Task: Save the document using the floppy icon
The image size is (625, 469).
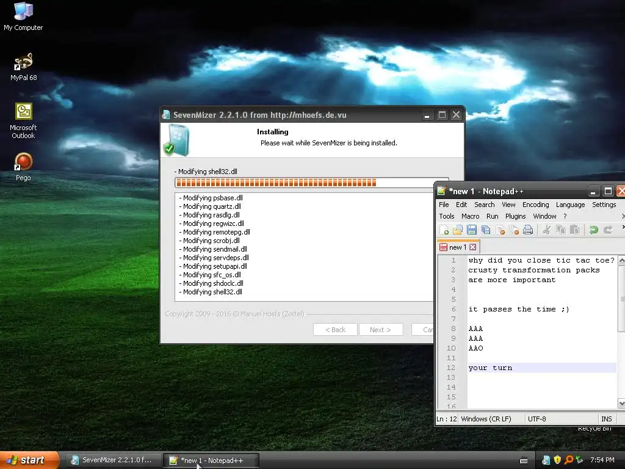Action: (x=472, y=230)
